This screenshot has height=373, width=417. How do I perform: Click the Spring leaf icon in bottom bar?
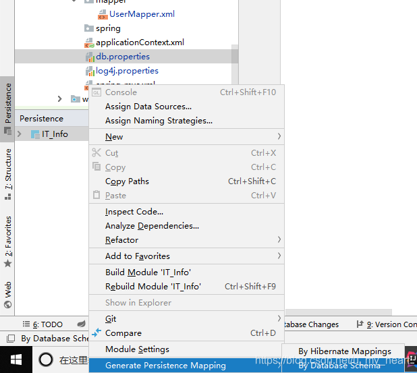point(82,324)
